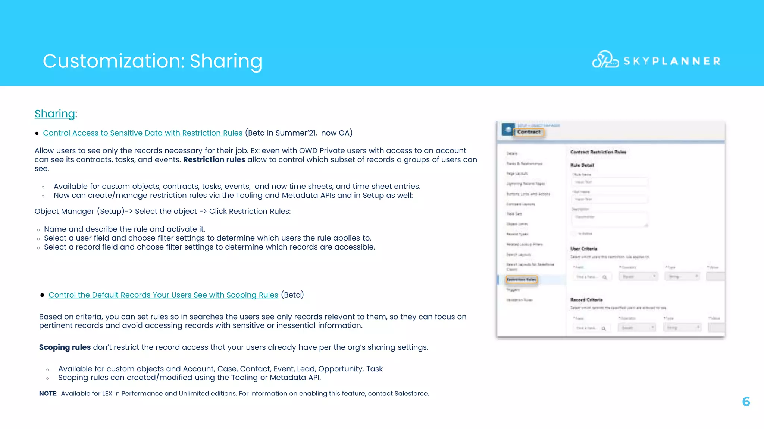
Task: Click the bold Scoping rules text
Action: pyautogui.click(x=65, y=347)
